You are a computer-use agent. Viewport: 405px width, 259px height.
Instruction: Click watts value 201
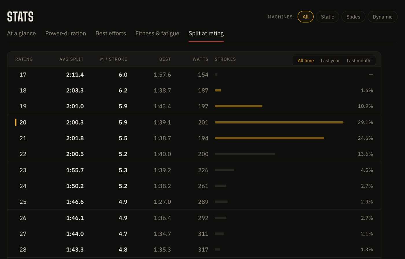pyautogui.click(x=203, y=122)
